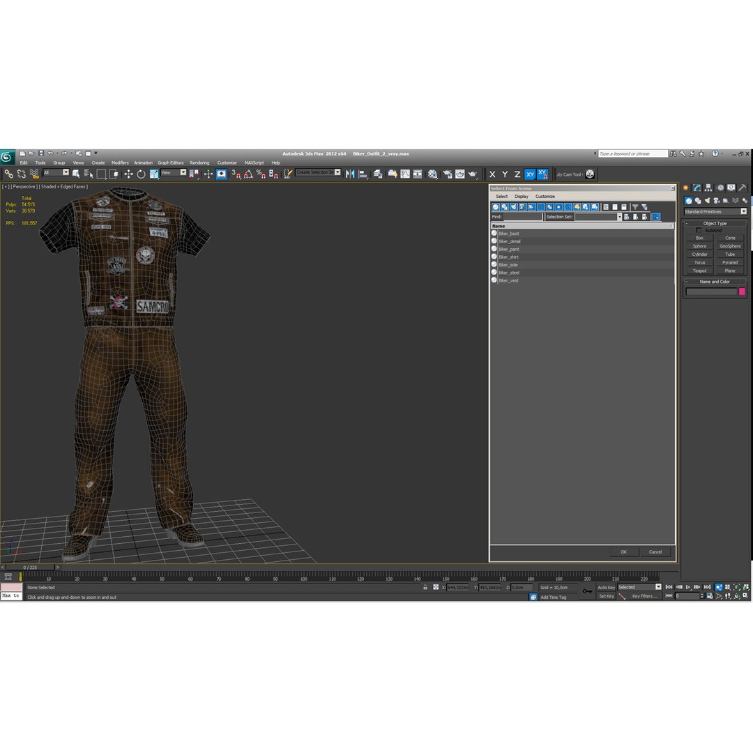Screen dimensions: 753x753
Task: Click the Find input field in dialog
Action: pos(522,217)
